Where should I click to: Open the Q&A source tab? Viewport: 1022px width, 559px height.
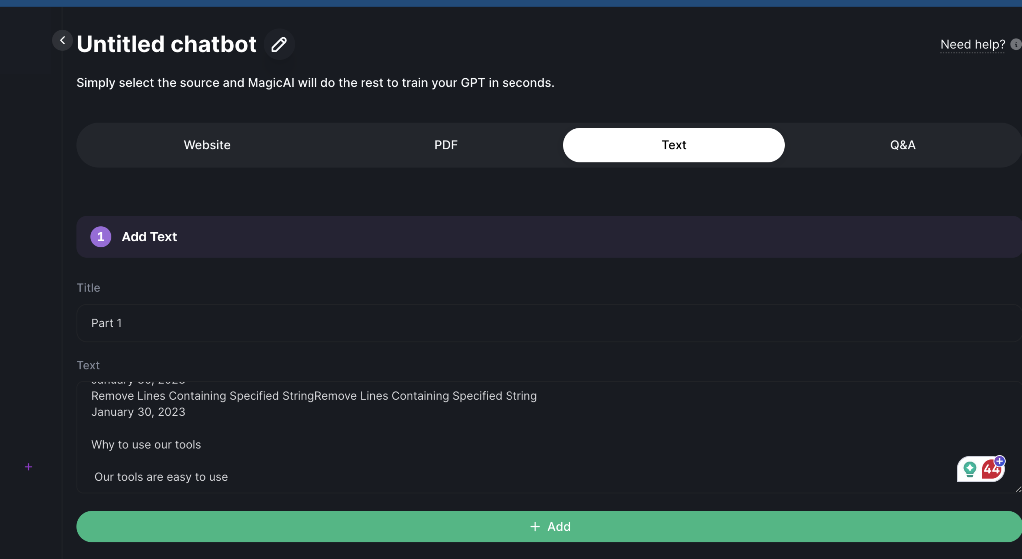click(x=902, y=145)
